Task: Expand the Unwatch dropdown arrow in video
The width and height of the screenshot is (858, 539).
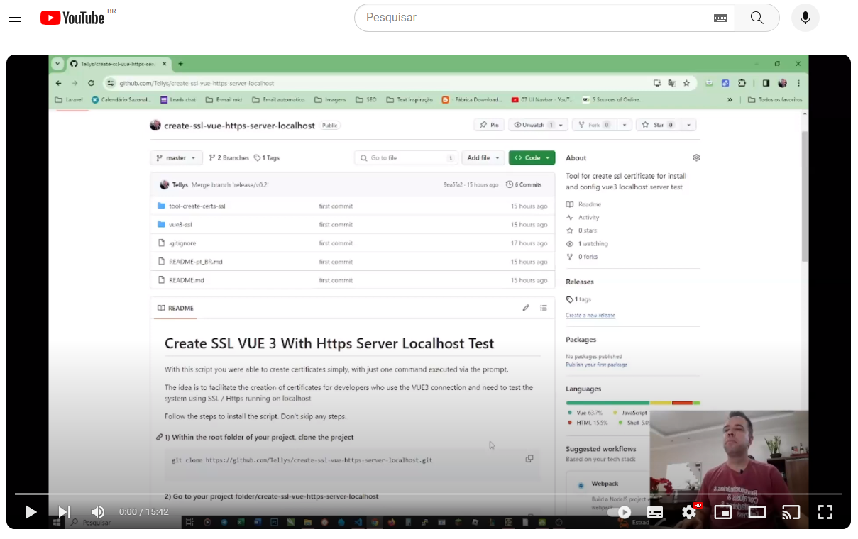Action: pos(561,125)
